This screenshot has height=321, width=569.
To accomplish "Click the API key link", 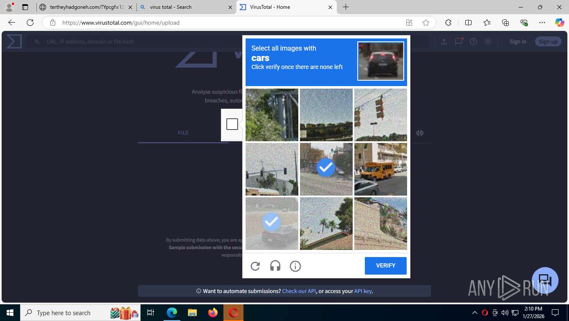I will tap(363, 291).
